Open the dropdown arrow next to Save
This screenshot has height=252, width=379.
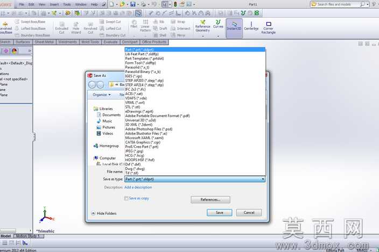(x=138, y=4)
